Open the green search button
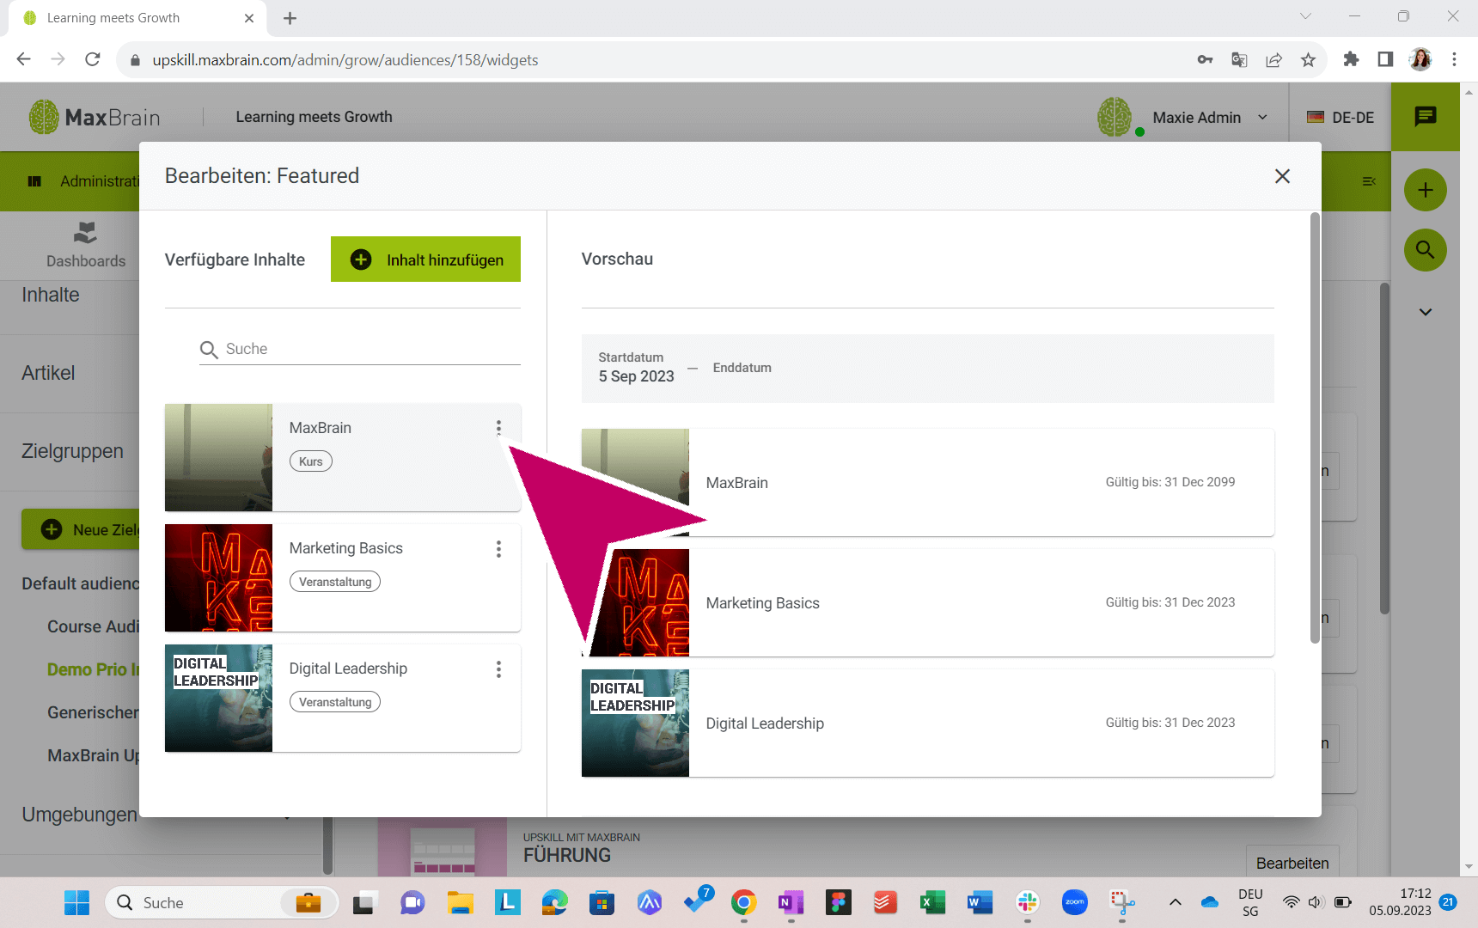1478x928 pixels. point(1426,250)
